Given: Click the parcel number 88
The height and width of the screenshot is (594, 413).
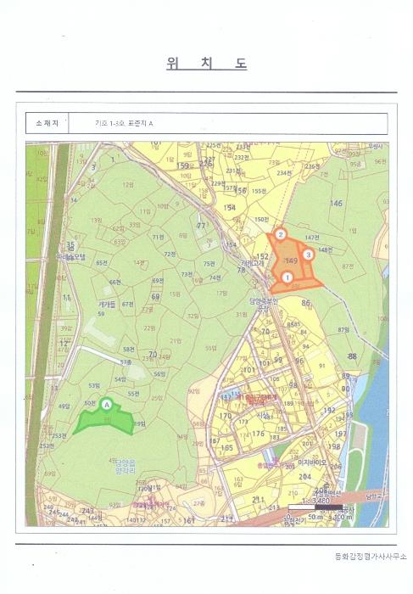Looking at the screenshot, I should click(x=352, y=356).
